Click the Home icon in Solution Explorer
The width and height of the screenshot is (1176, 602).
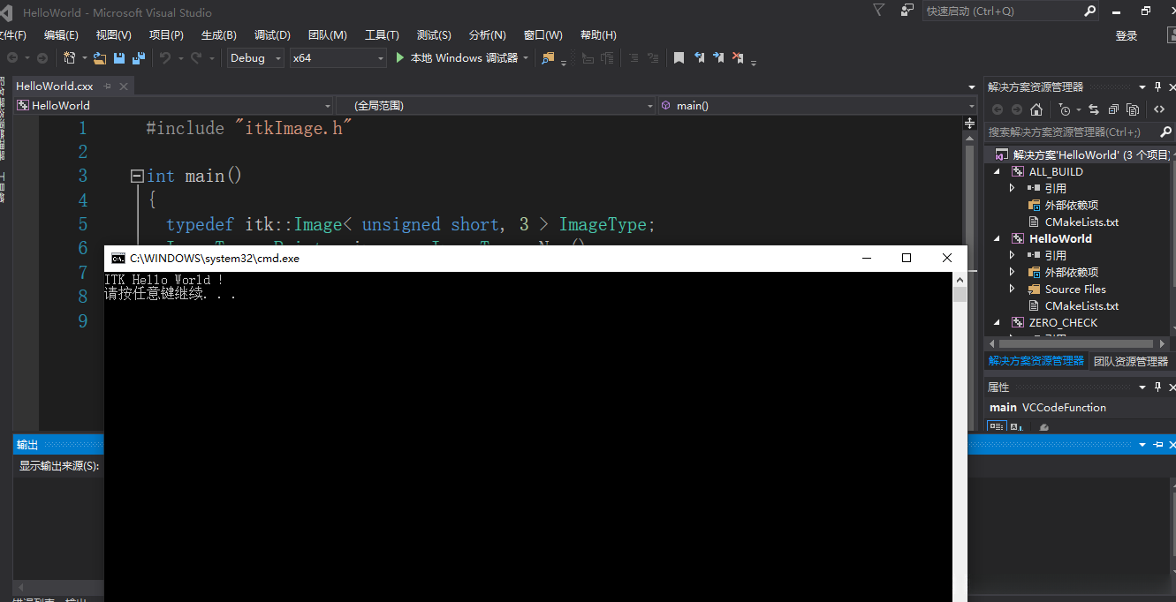pos(1036,109)
